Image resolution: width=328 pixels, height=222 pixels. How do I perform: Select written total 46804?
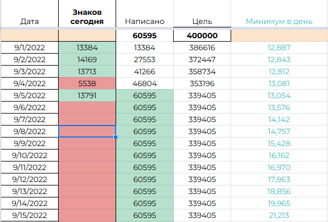(x=145, y=83)
